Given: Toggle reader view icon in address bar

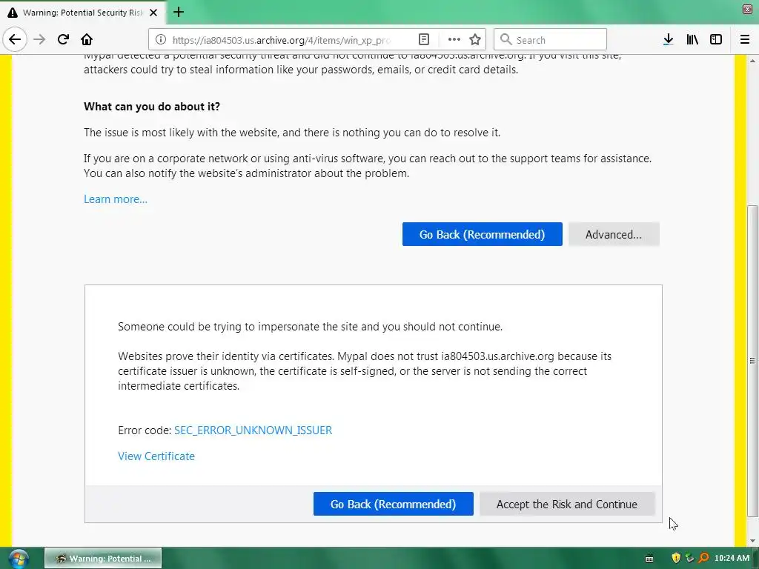Looking at the screenshot, I should pos(423,40).
